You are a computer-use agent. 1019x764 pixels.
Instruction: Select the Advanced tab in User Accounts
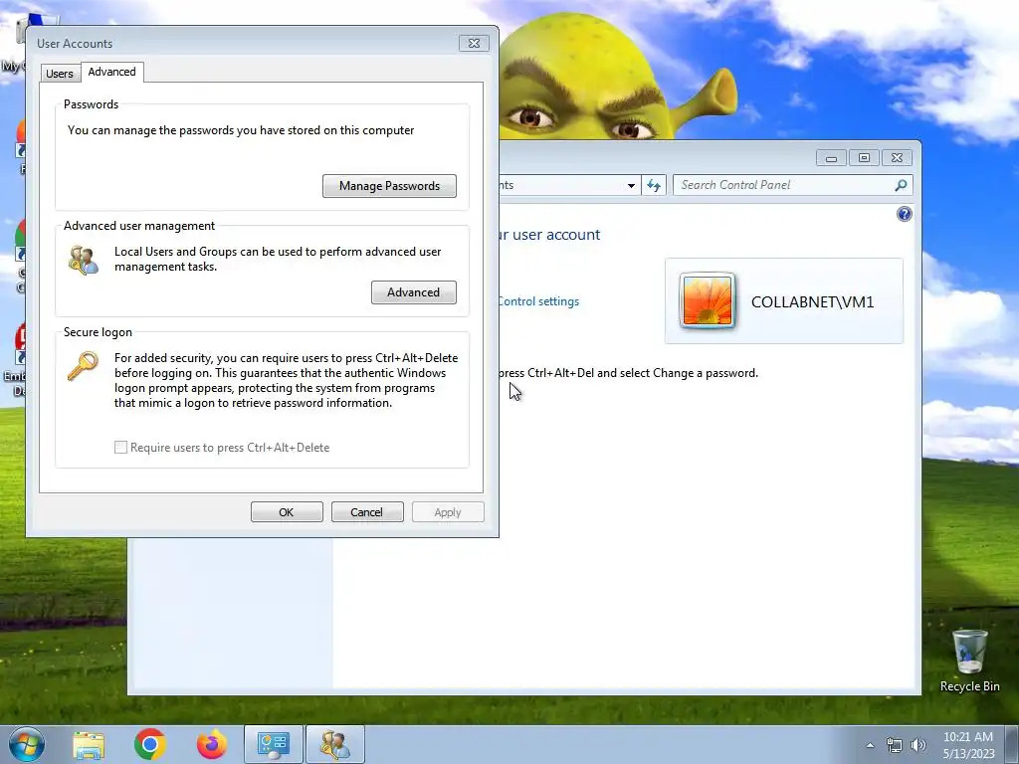[111, 72]
